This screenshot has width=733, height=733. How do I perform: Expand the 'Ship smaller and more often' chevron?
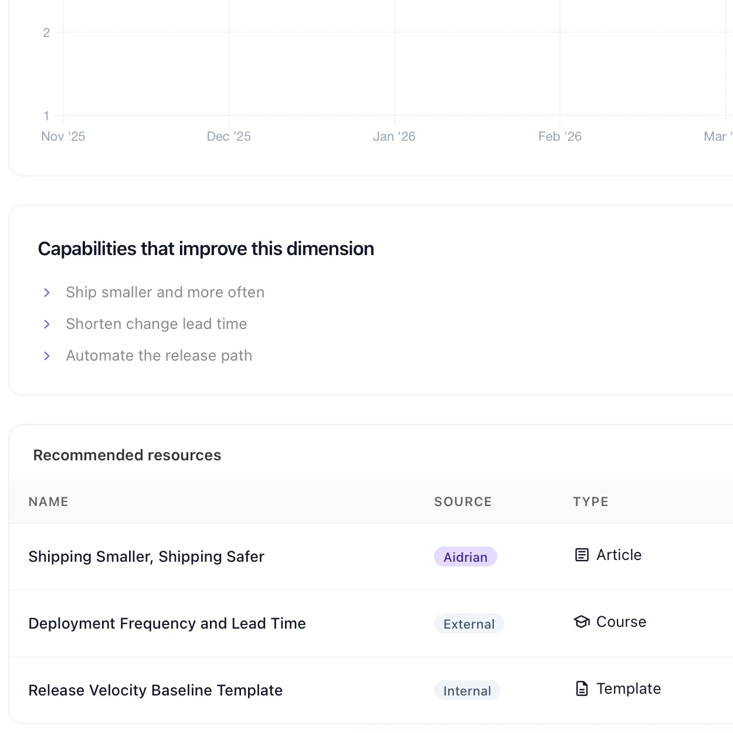[47, 292]
